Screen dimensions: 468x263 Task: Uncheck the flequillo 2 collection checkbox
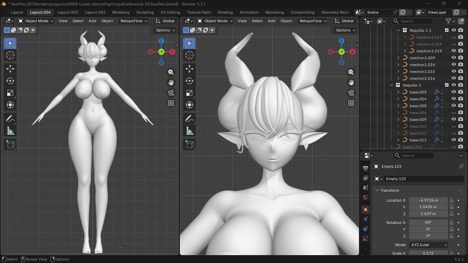pos(447,85)
